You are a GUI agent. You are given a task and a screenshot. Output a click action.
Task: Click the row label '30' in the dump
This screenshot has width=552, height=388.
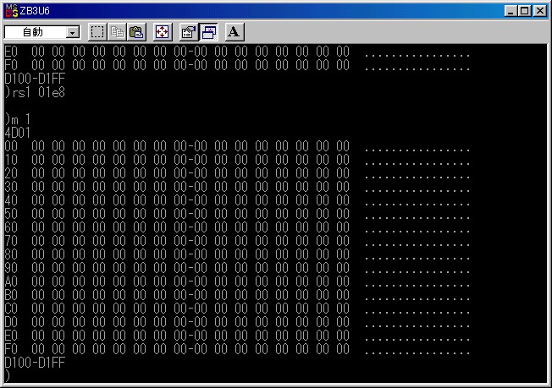[x=11, y=187]
